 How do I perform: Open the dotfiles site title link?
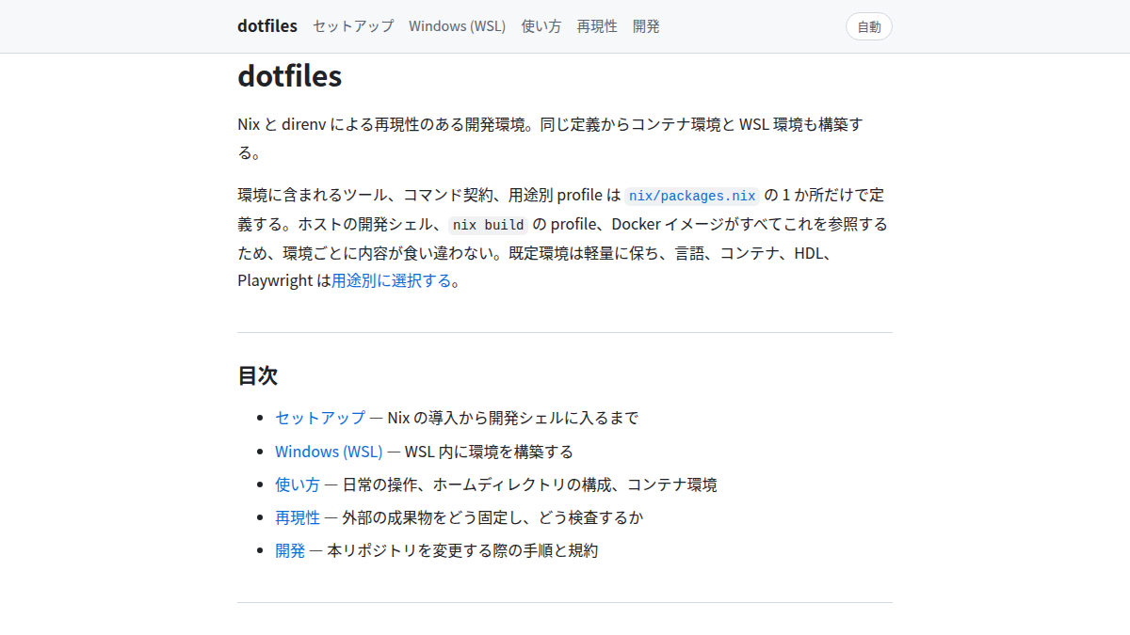[x=267, y=26]
